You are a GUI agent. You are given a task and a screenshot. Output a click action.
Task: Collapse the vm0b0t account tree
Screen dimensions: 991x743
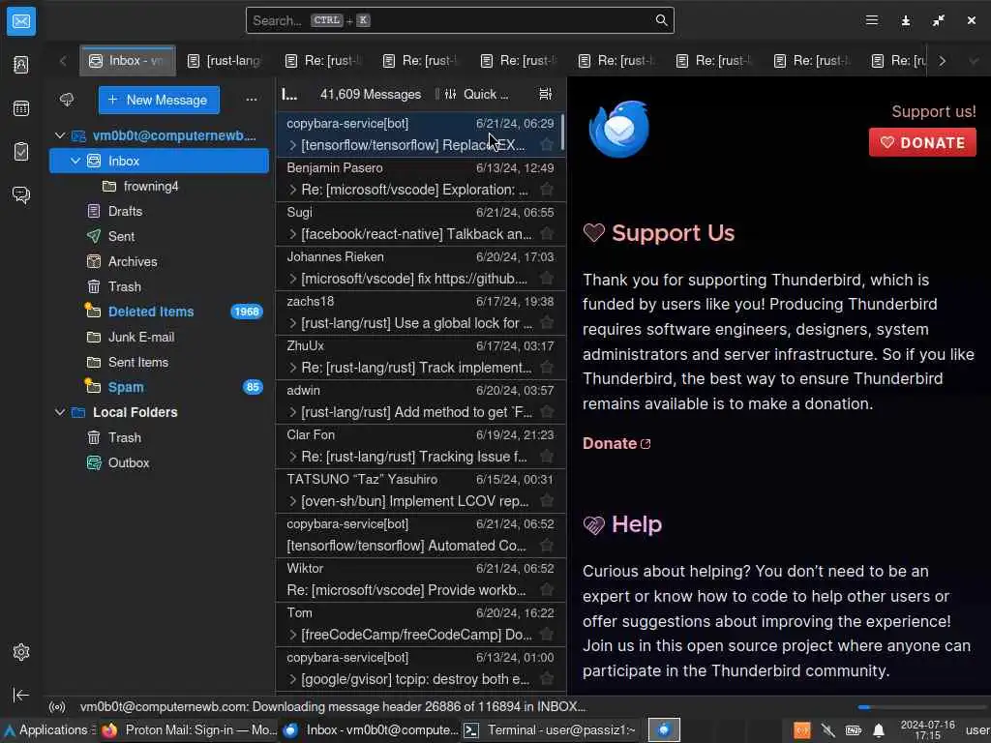(x=60, y=135)
